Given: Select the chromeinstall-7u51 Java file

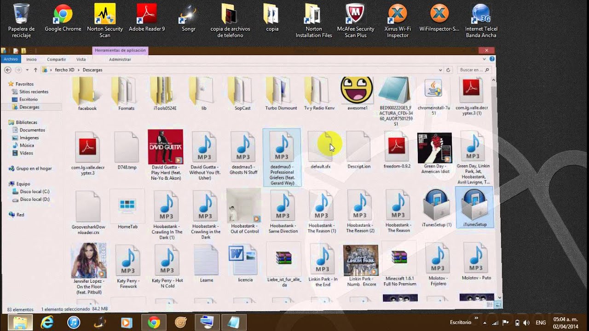Looking at the screenshot, I should click(x=433, y=97).
